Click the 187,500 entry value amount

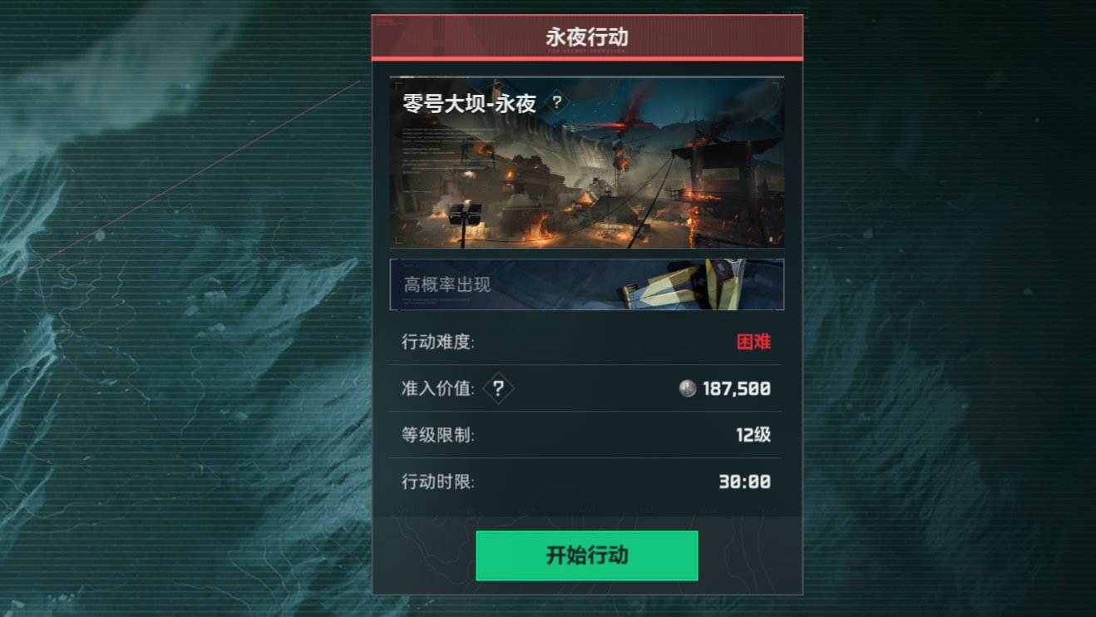point(736,388)
